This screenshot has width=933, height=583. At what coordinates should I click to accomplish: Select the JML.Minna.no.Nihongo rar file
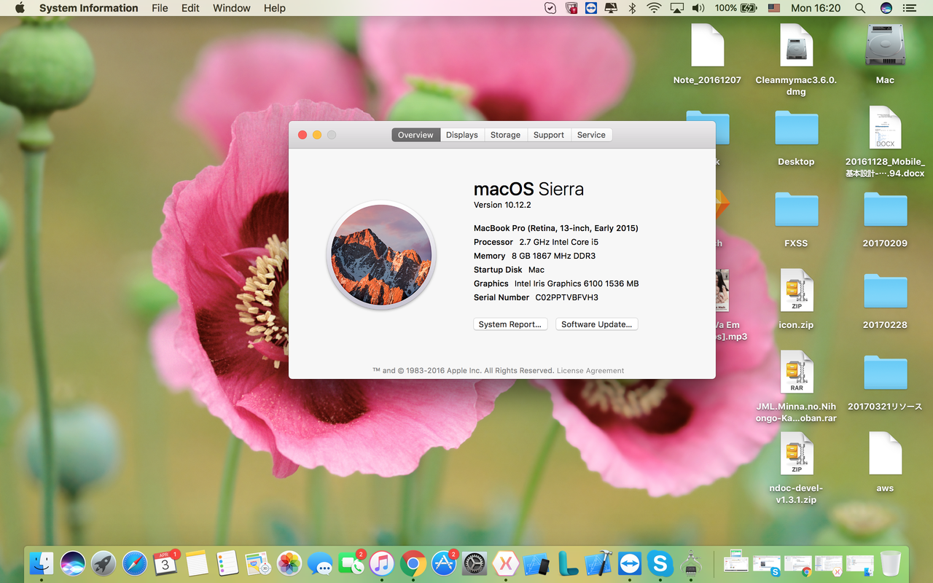pos(796,387)
